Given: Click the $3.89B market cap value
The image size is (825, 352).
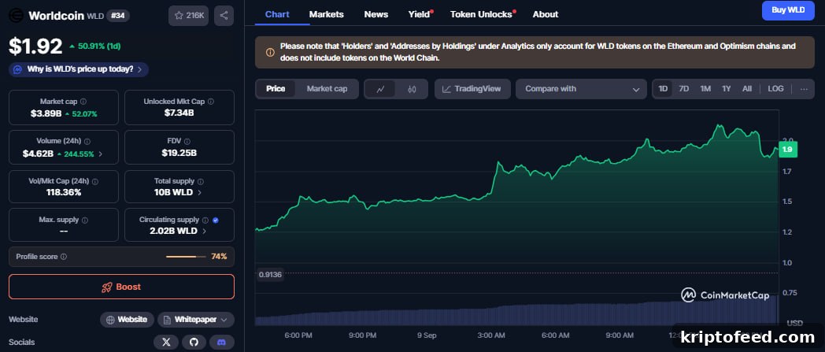Looking at the screenshot, I should 46,113.
